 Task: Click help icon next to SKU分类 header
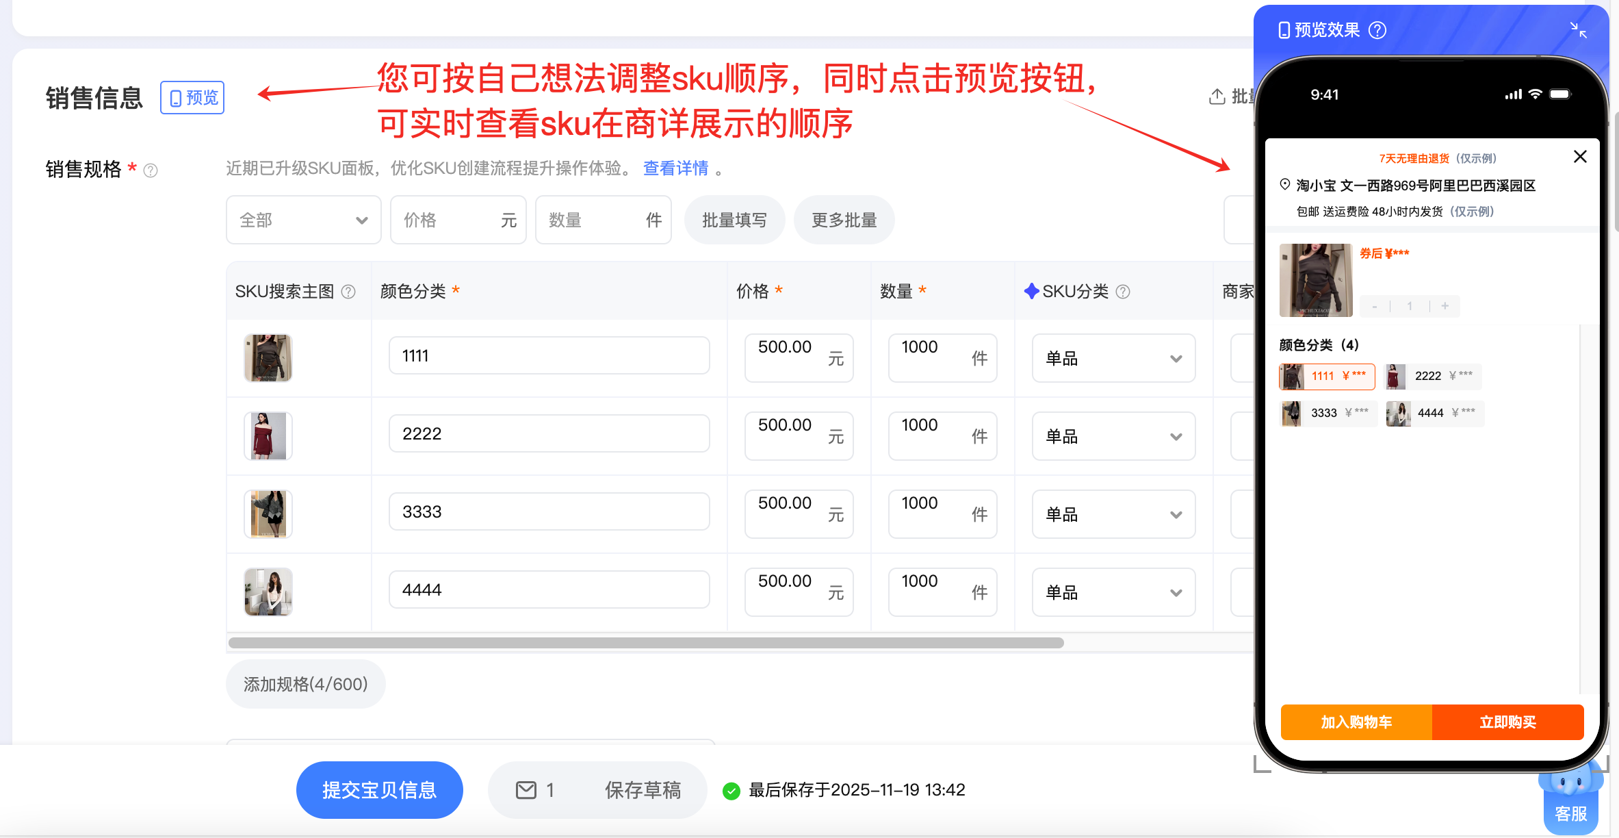coord(1123,292)
